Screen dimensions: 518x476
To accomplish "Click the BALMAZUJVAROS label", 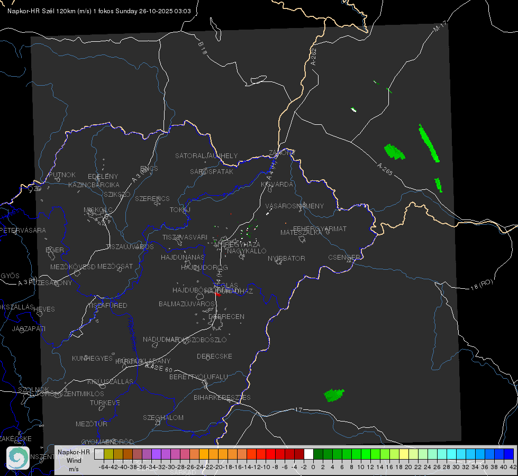I will [187, 304].
